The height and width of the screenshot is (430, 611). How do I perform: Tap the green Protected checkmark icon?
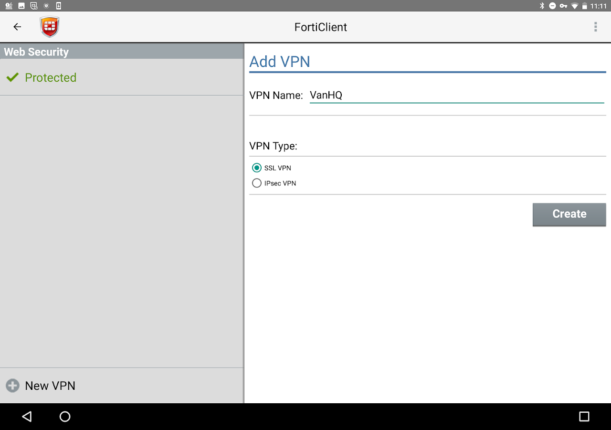pos(12,77)
